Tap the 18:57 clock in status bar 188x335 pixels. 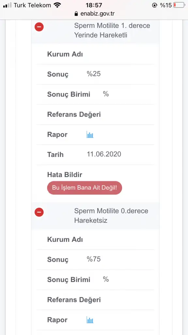94,5
